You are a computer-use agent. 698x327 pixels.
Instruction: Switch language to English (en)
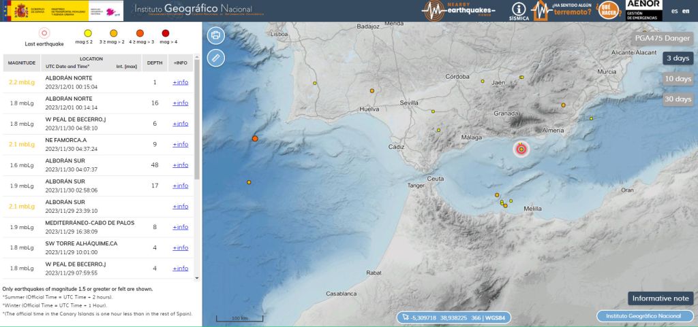(686, 11)
